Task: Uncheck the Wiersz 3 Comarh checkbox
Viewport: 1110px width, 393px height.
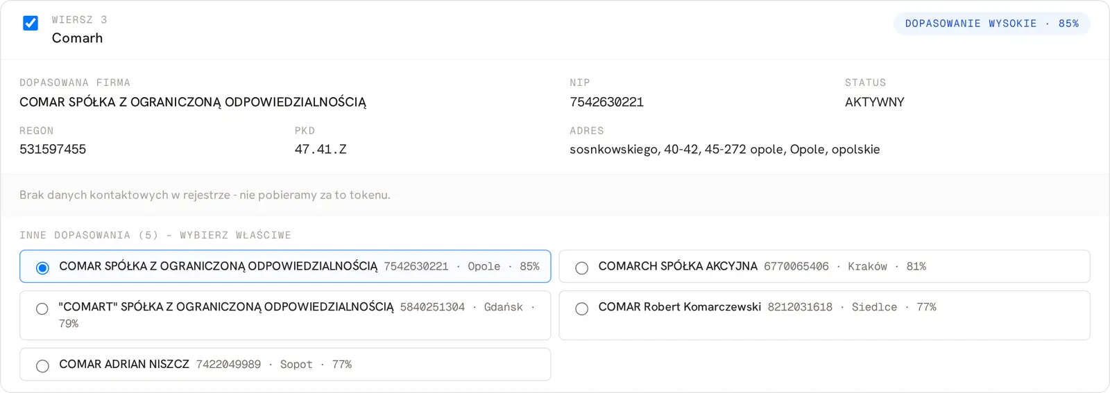Action: pos(31,23)
